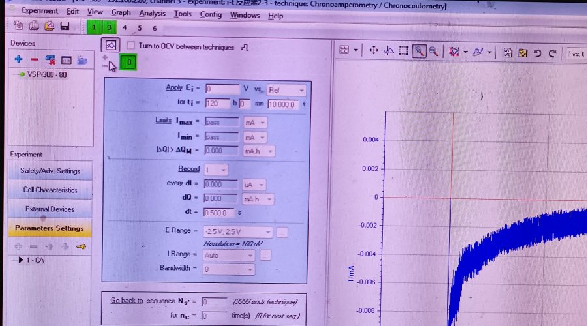Screen dimensions: 587x326
Task: Click the Safety/Adv. Settings button
Action: pos(50,171)
